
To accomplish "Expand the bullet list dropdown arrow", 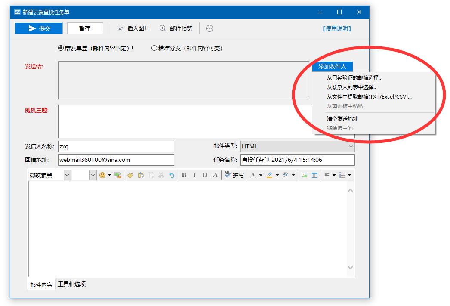I will (350, 175).
